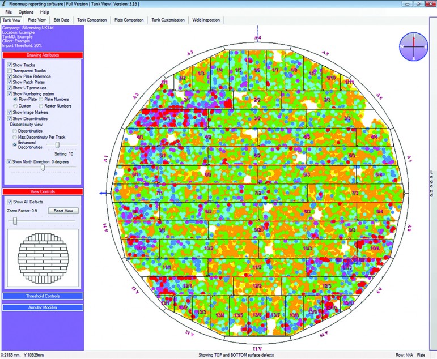The image size is (437, 359).
Task: Choose Max Discontinuity Per Track view
Action: 15,138
